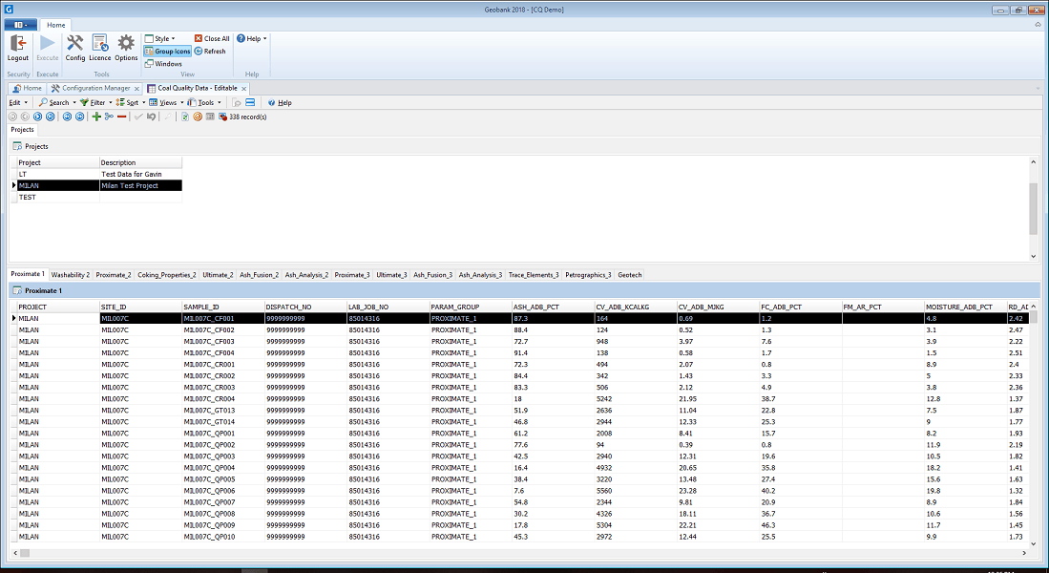The image size is (1049, 573).
Task: Select the Trace_Elements_3 tab
Action: click(x=534, y=274)
